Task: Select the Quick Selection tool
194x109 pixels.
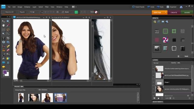Action: pos(8,34)
